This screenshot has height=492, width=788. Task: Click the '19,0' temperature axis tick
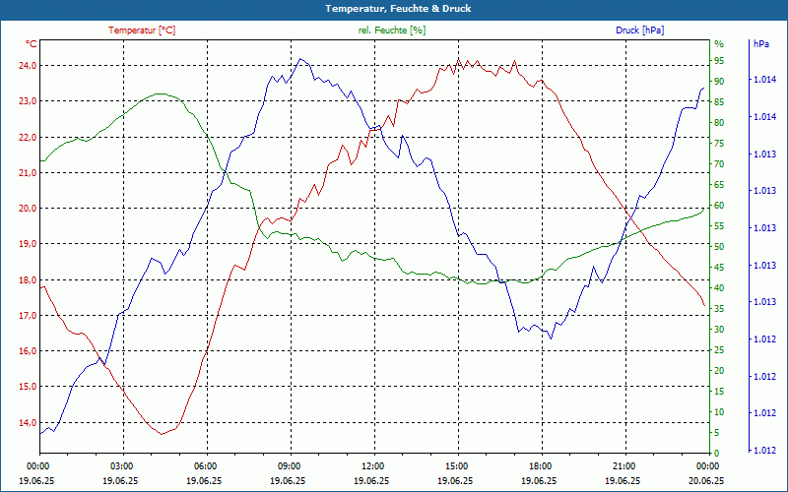click(28, 243)
